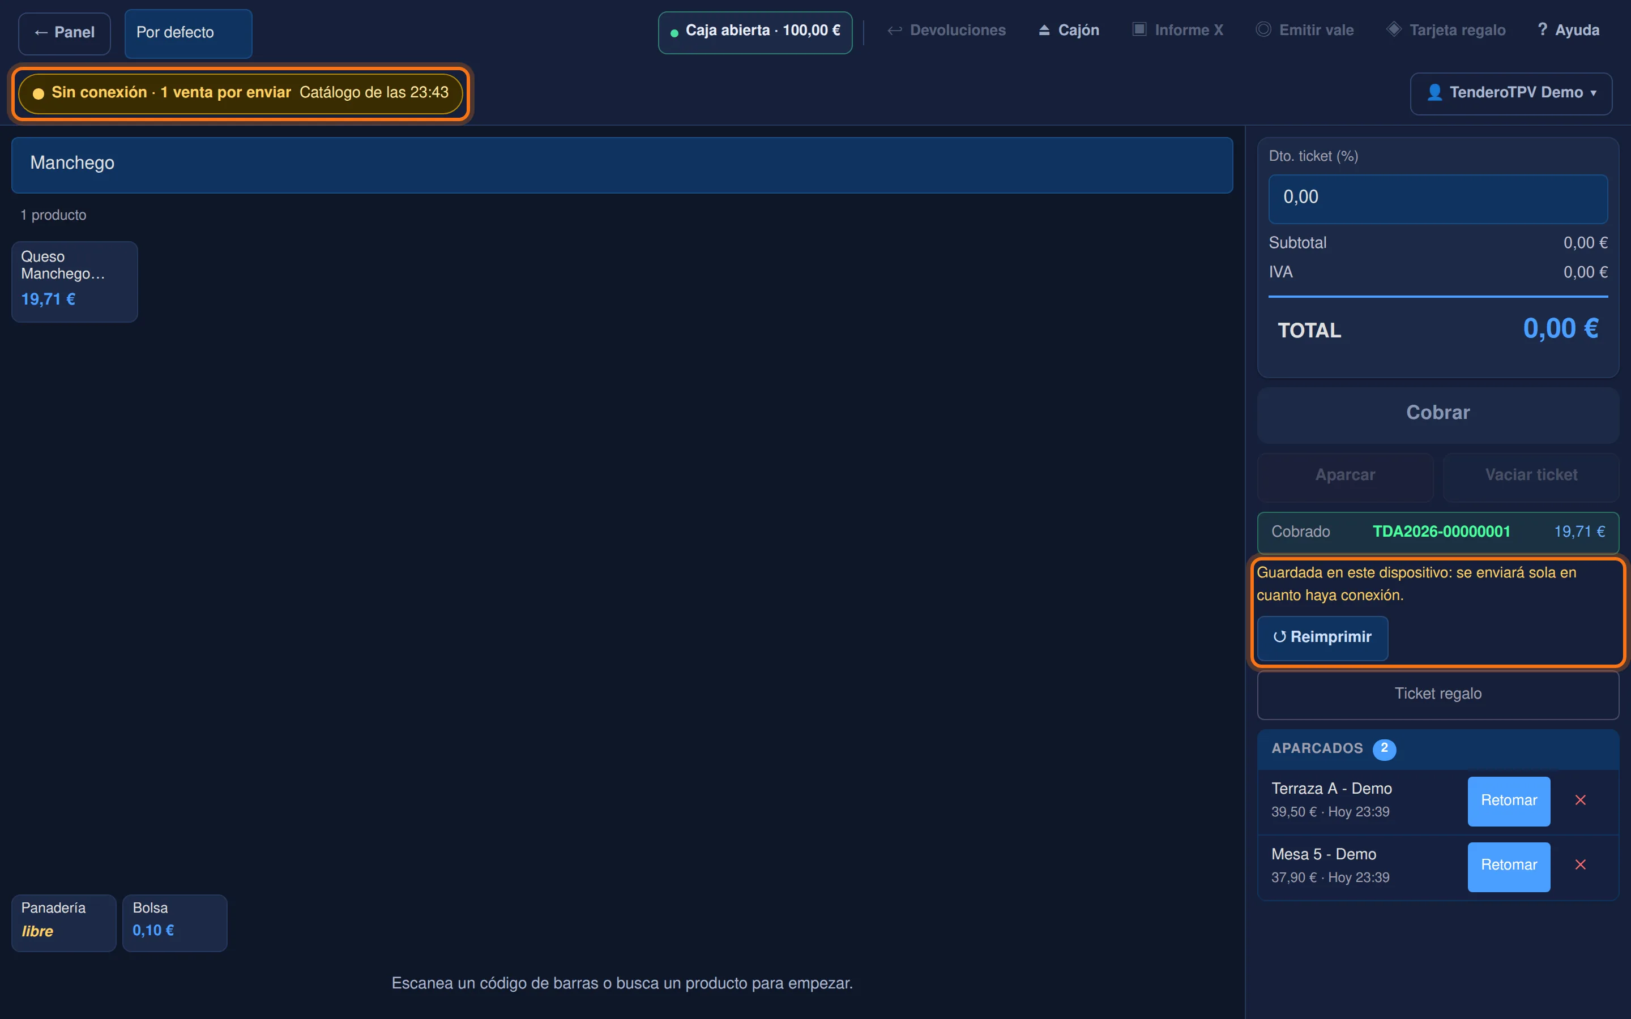Add Queso Manchego product tile

point(75,282)
